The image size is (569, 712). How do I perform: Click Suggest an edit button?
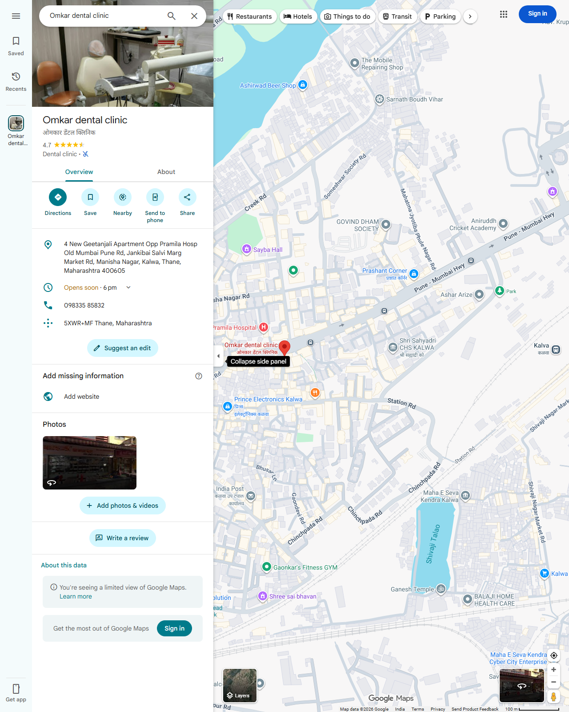[123, 348]
